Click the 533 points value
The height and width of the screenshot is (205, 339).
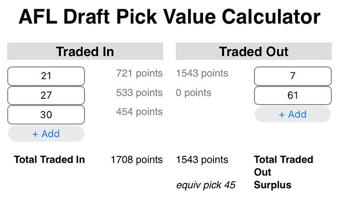(x=139, y=93)
